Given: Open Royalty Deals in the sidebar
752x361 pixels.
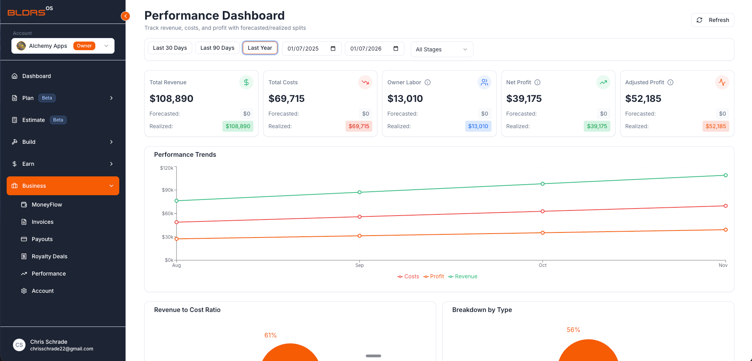Looking at the screenshot, I should (49, 256).
